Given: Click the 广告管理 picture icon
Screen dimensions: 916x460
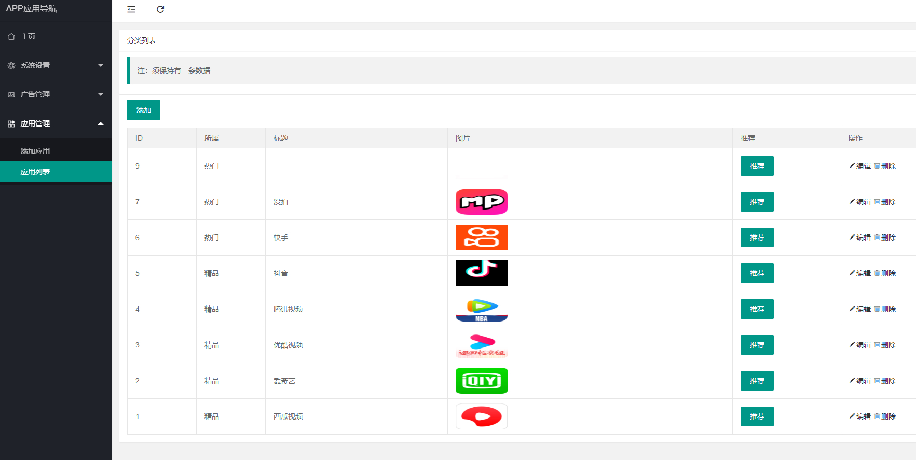Looking at the screenshot, I should coord(11,94).
